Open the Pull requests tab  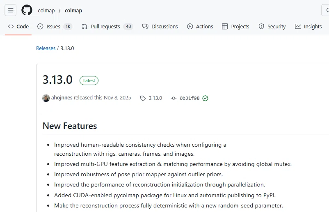(107, 26)
